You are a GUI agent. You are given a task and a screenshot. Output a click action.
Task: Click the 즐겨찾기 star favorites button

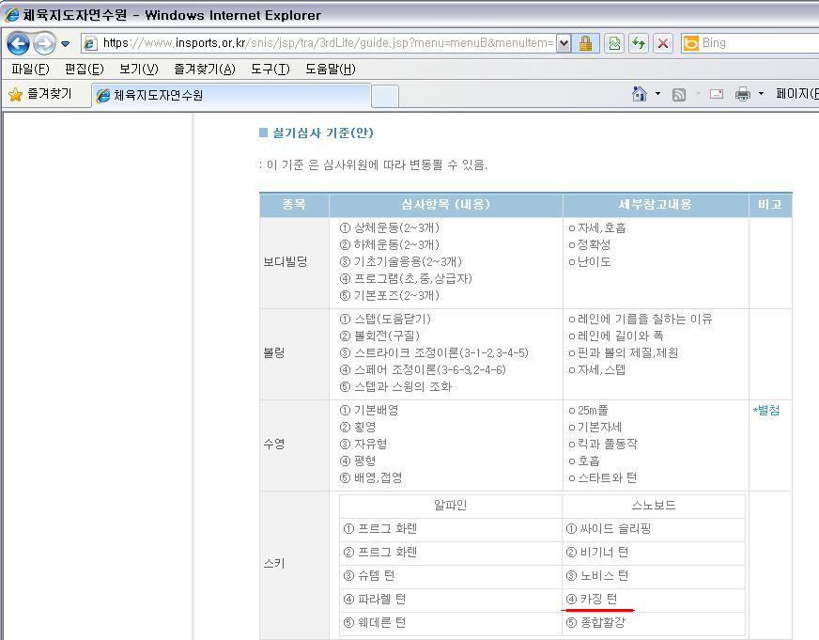pyautogui.click(x=40, y=94)
